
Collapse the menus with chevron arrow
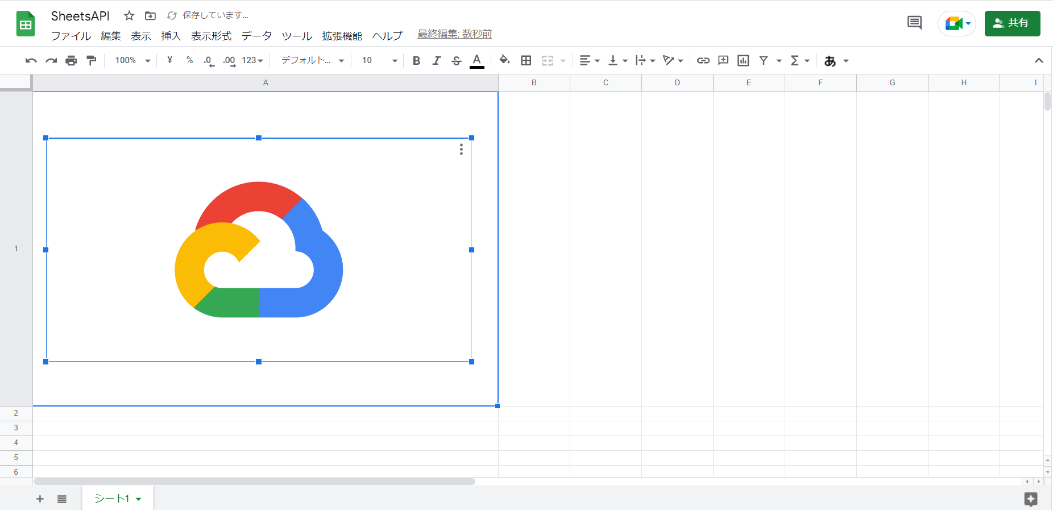1039,60
